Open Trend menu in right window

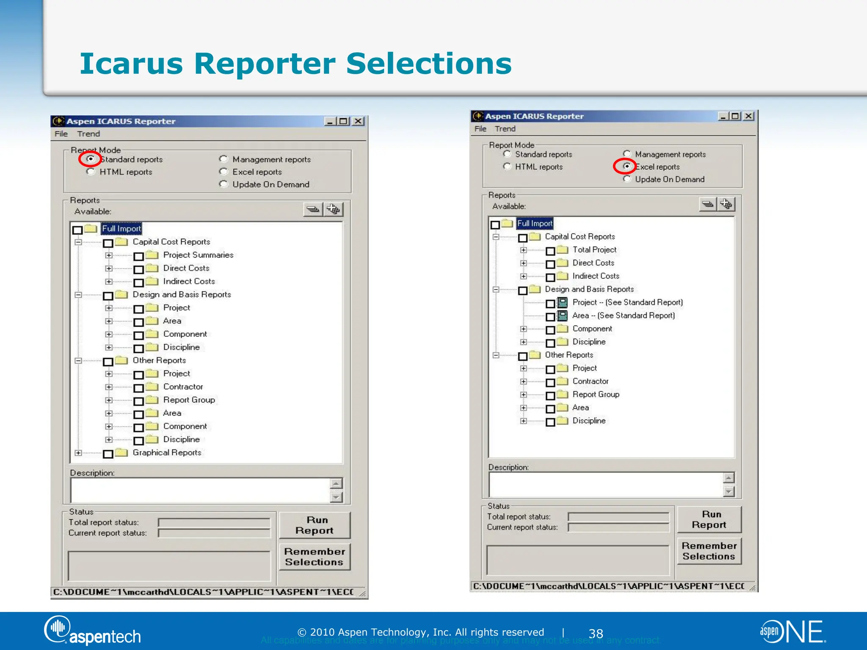[505, 129]
